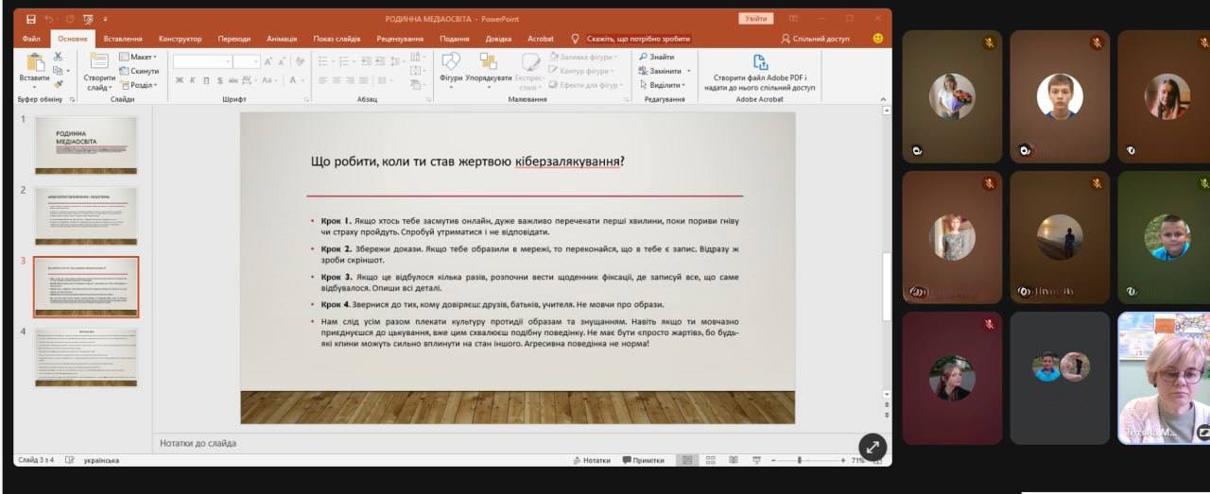This screenshot has width=1210, height=494.
Task: Click the Arrange (Упорядкувати) icon
Action: click(489, 66)
